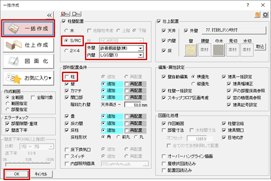Open the 内壁 LGS壁(1) dropdown
Image resolution: width=271 pixels, height=181 pixels.
pyautogui.click(x=141, y=55)
